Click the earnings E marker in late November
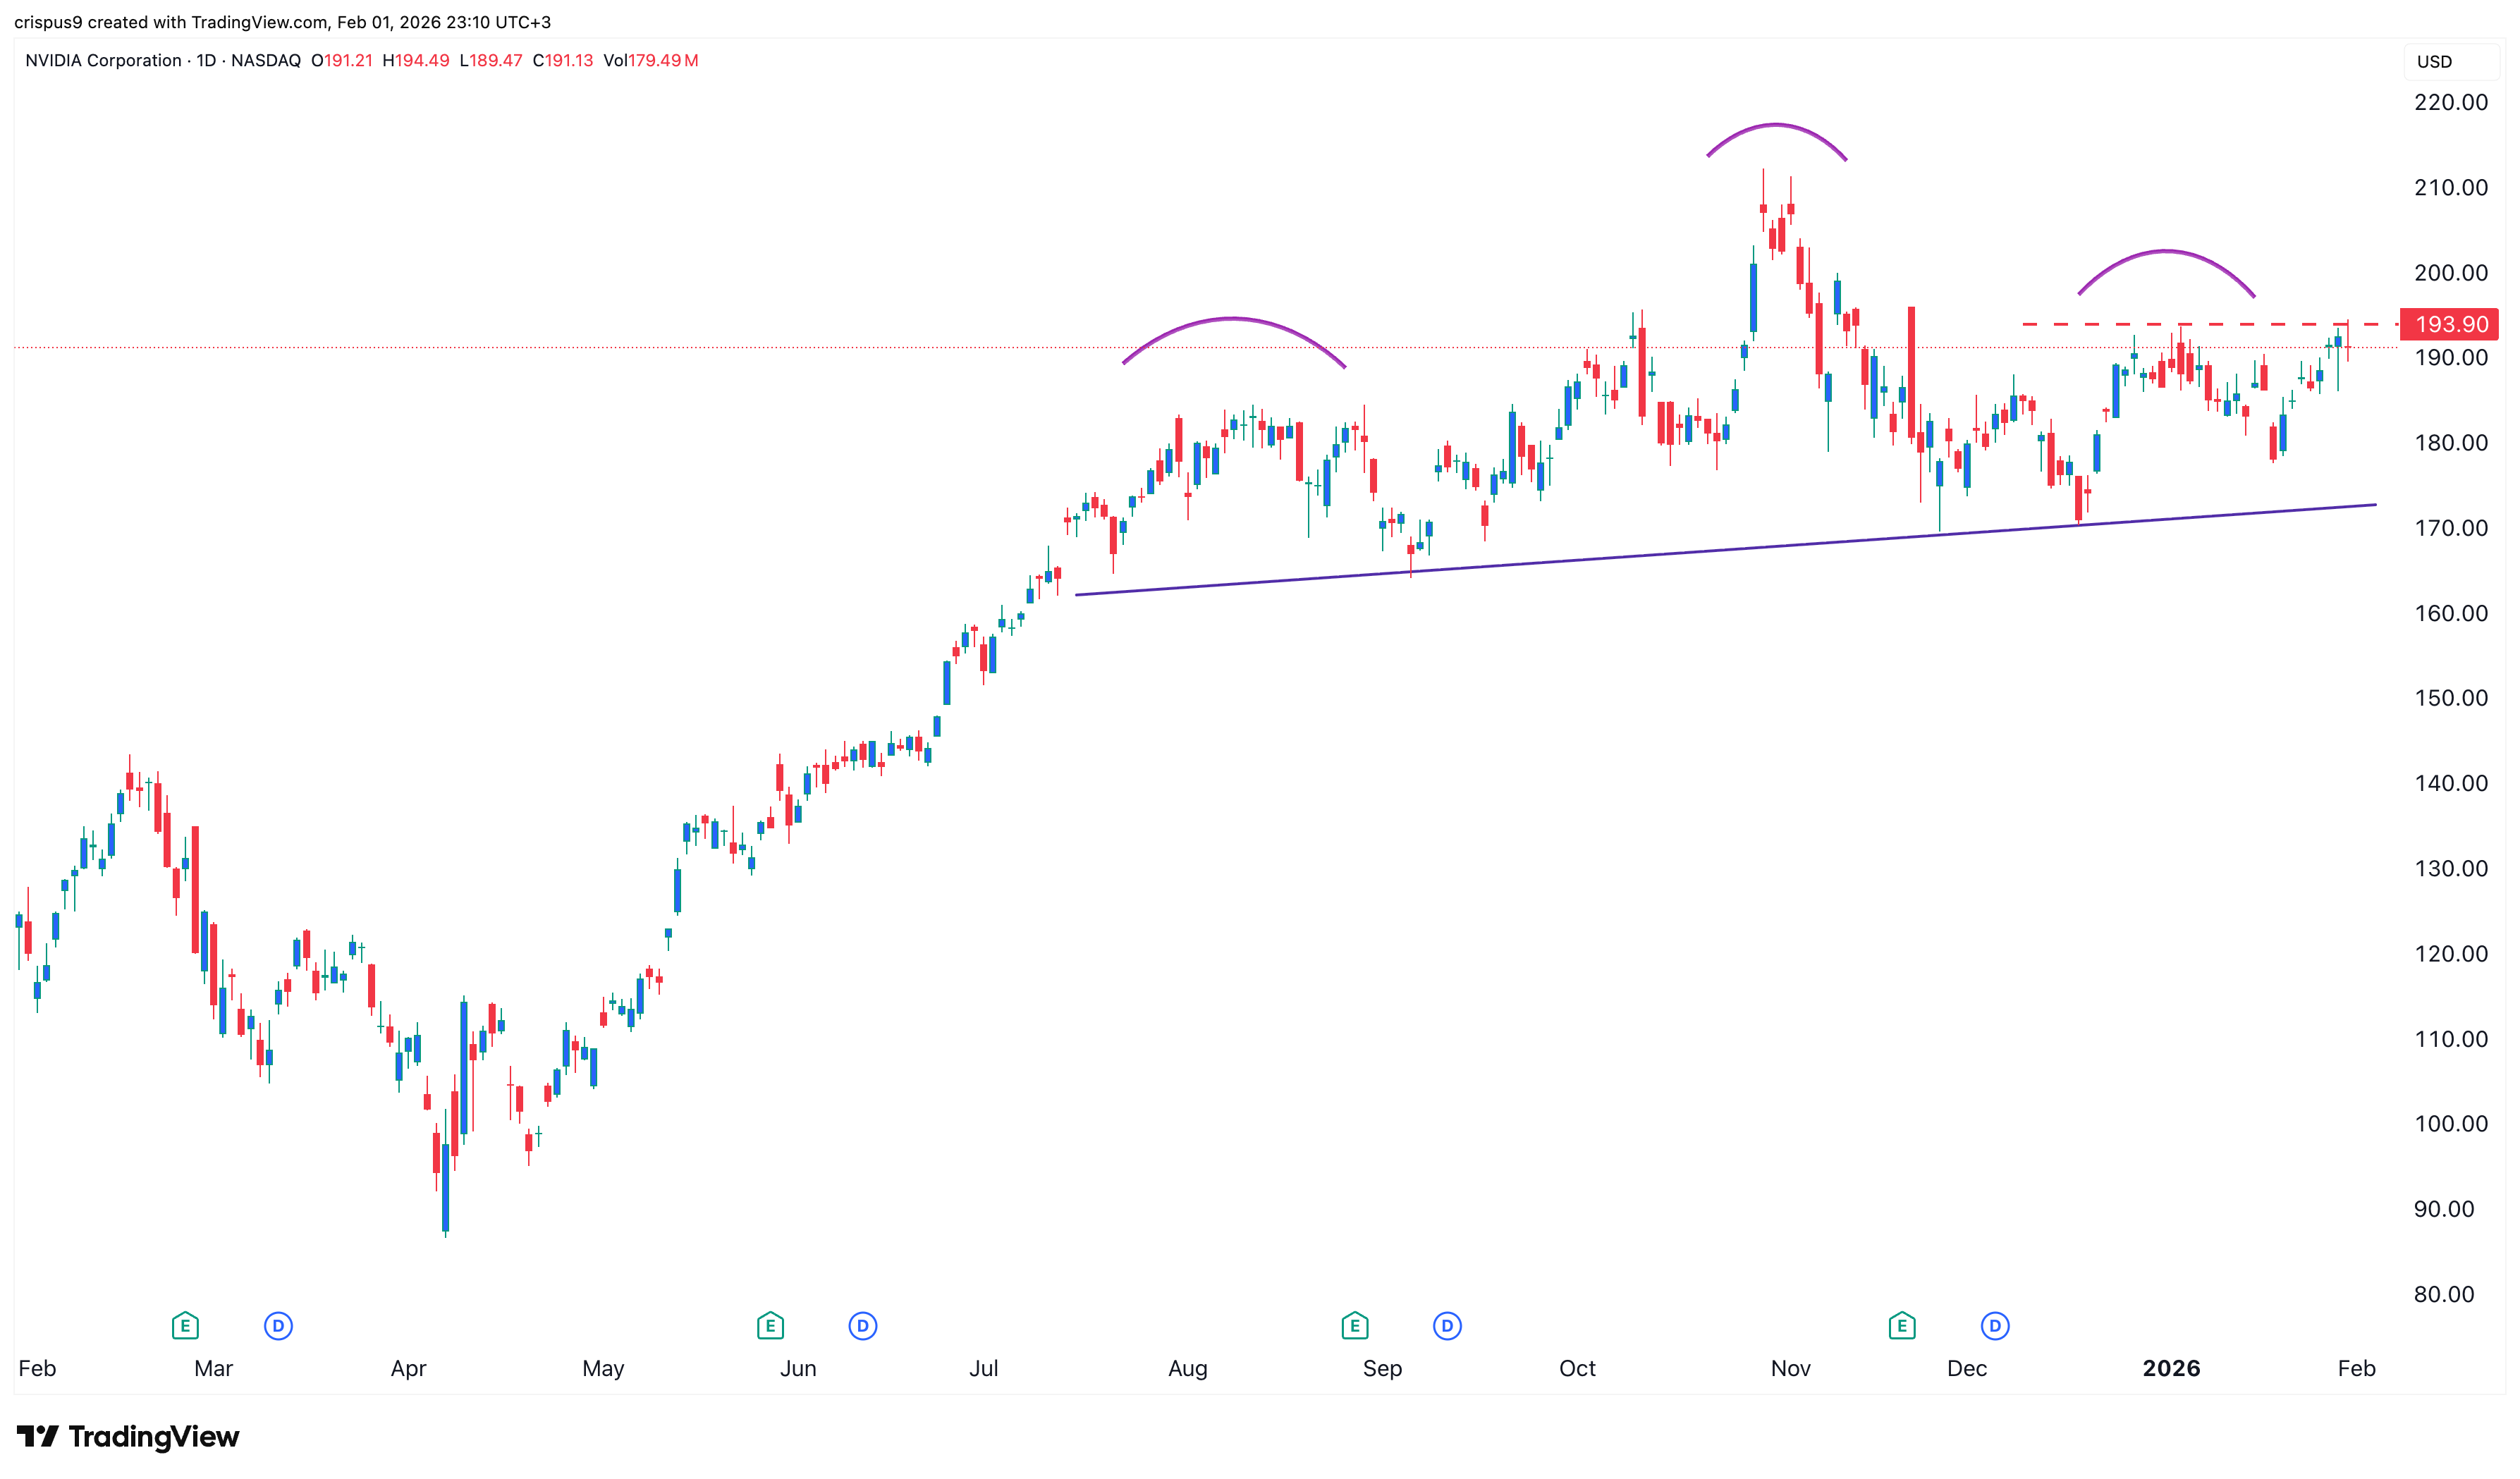Screen dimensions: 2520x1479 (x=1902, y=1326)
